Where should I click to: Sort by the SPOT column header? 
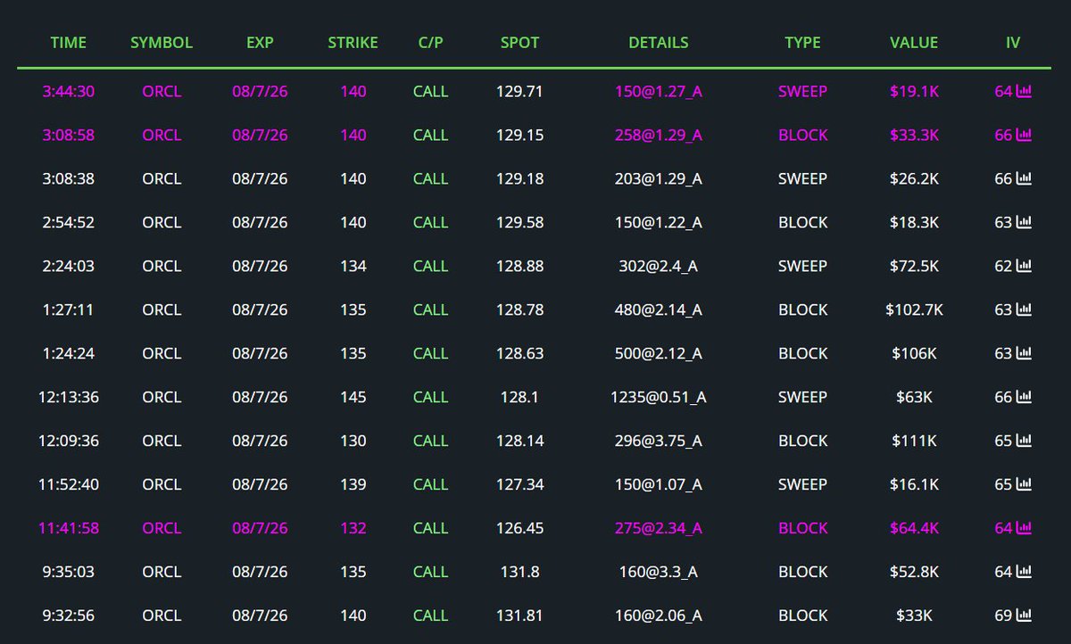click(x=519, y=42)
